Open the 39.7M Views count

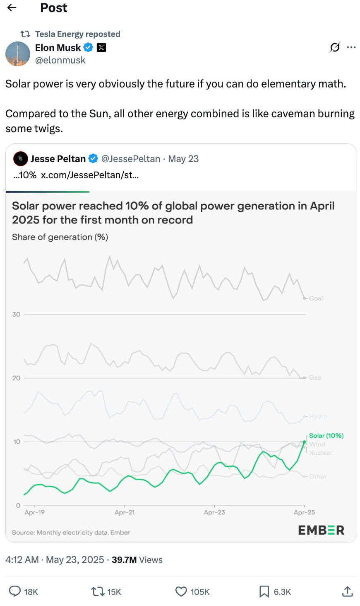pos(137,560)
